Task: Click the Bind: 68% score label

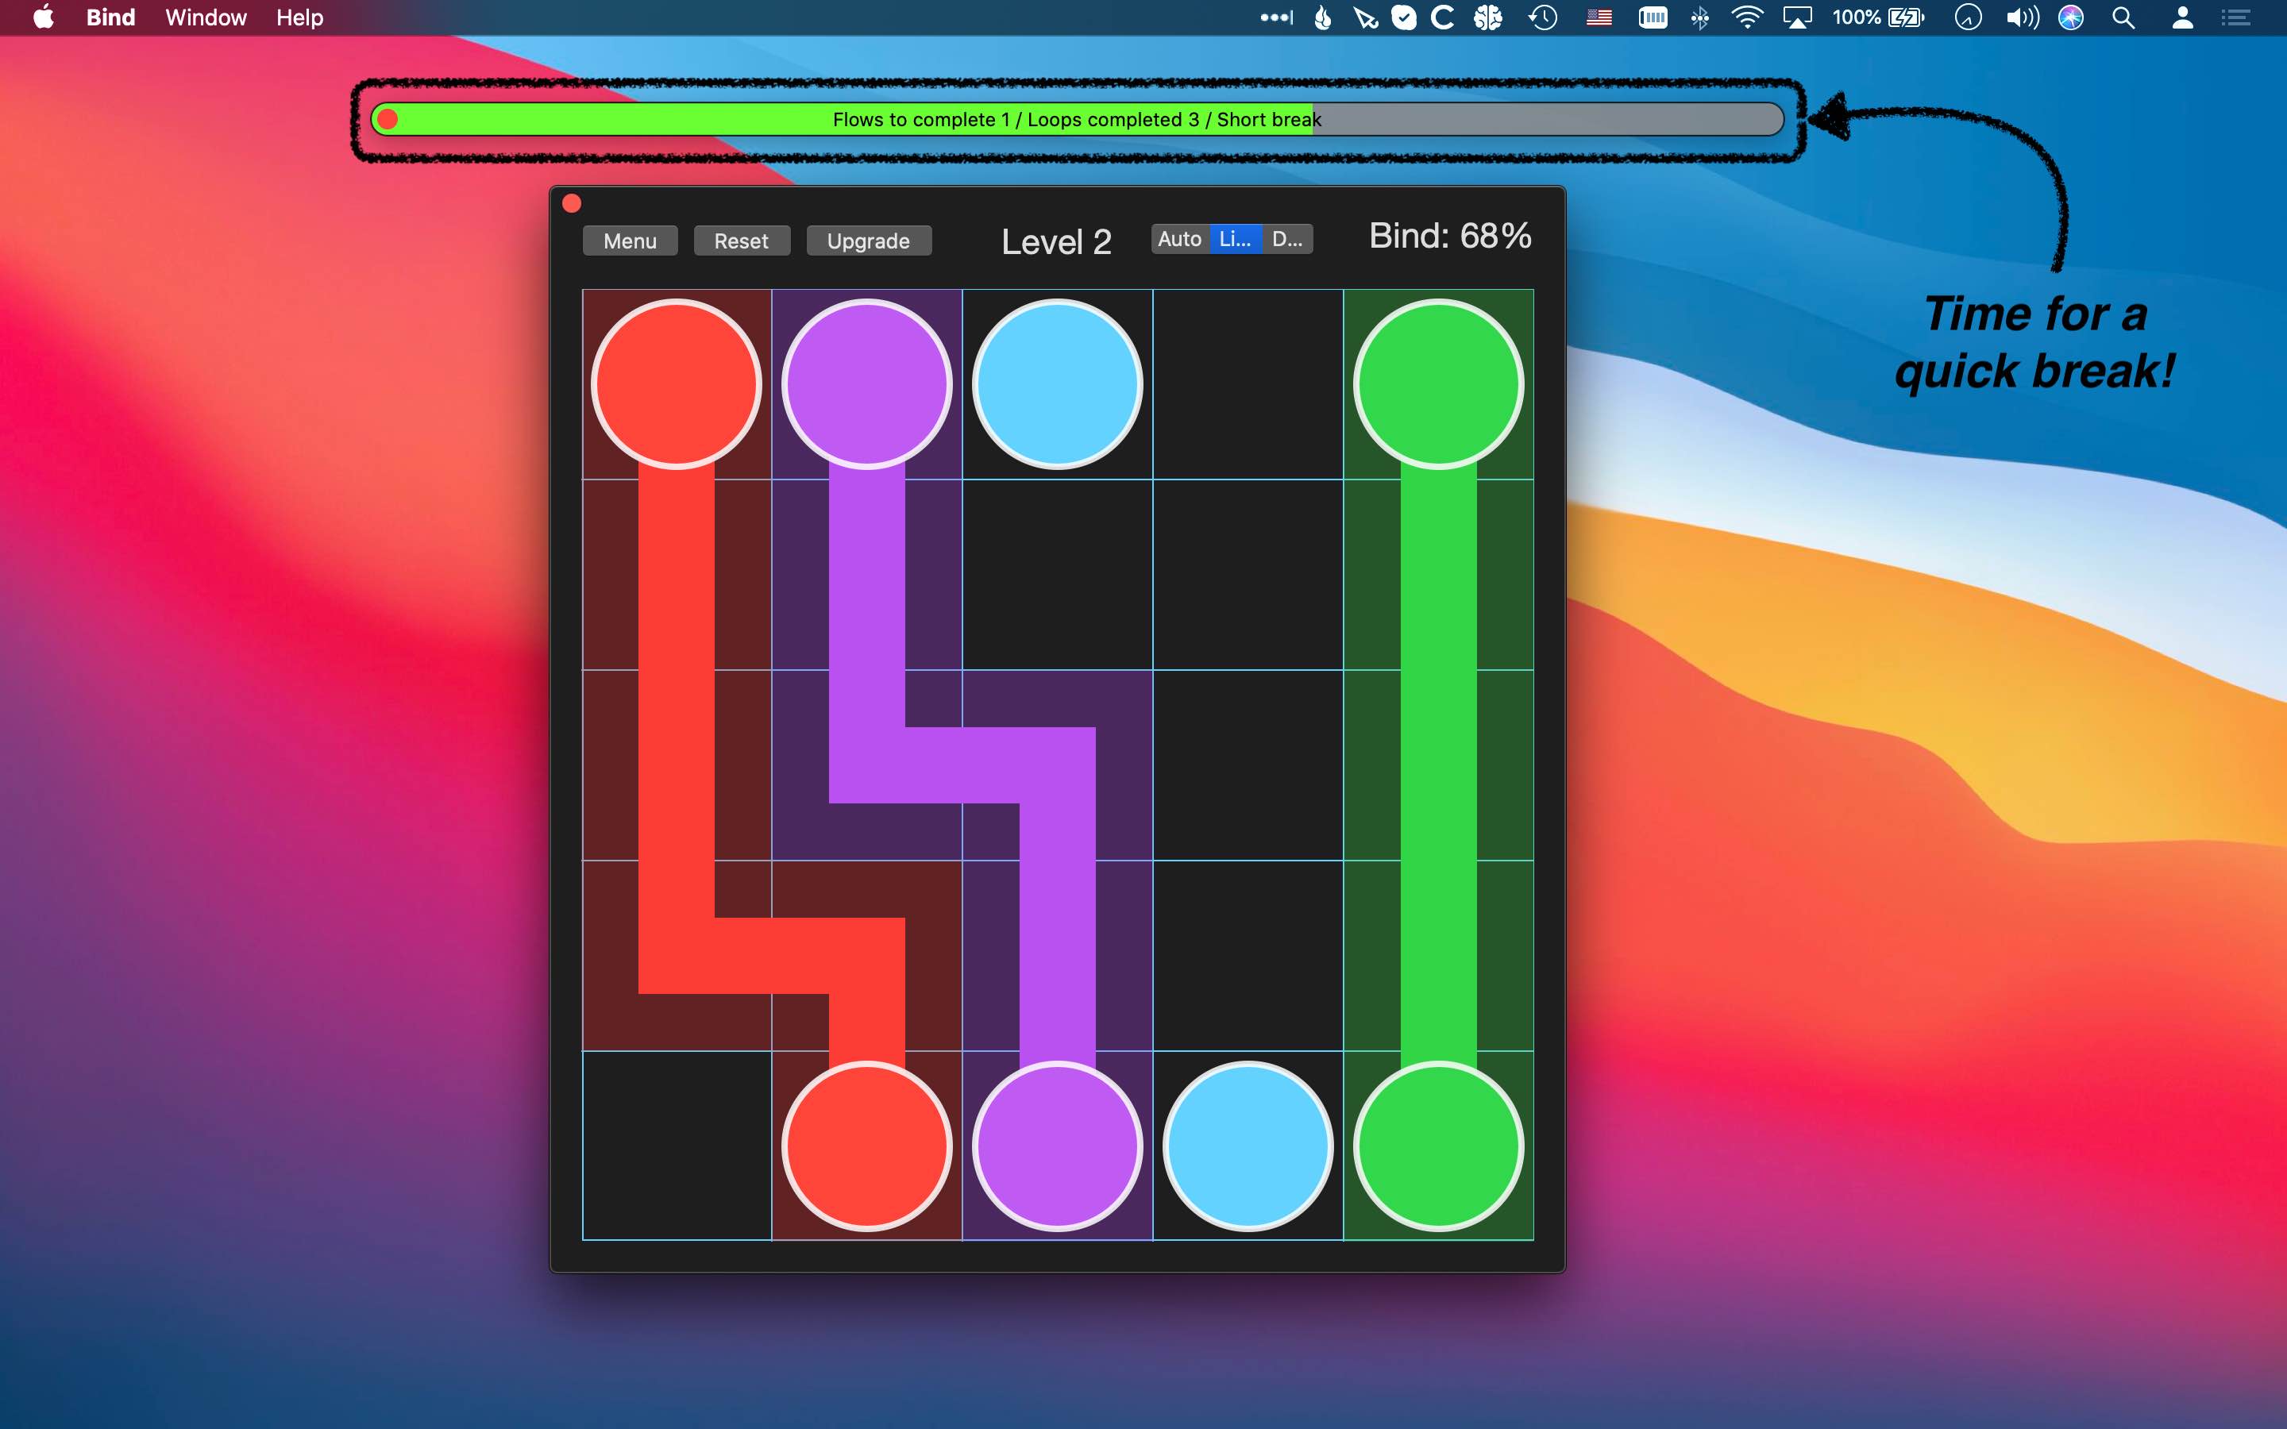Action: coord(1450,237)
